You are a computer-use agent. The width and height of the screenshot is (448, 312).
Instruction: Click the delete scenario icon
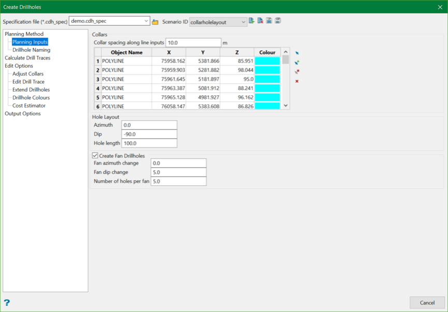tap(261, 21)
